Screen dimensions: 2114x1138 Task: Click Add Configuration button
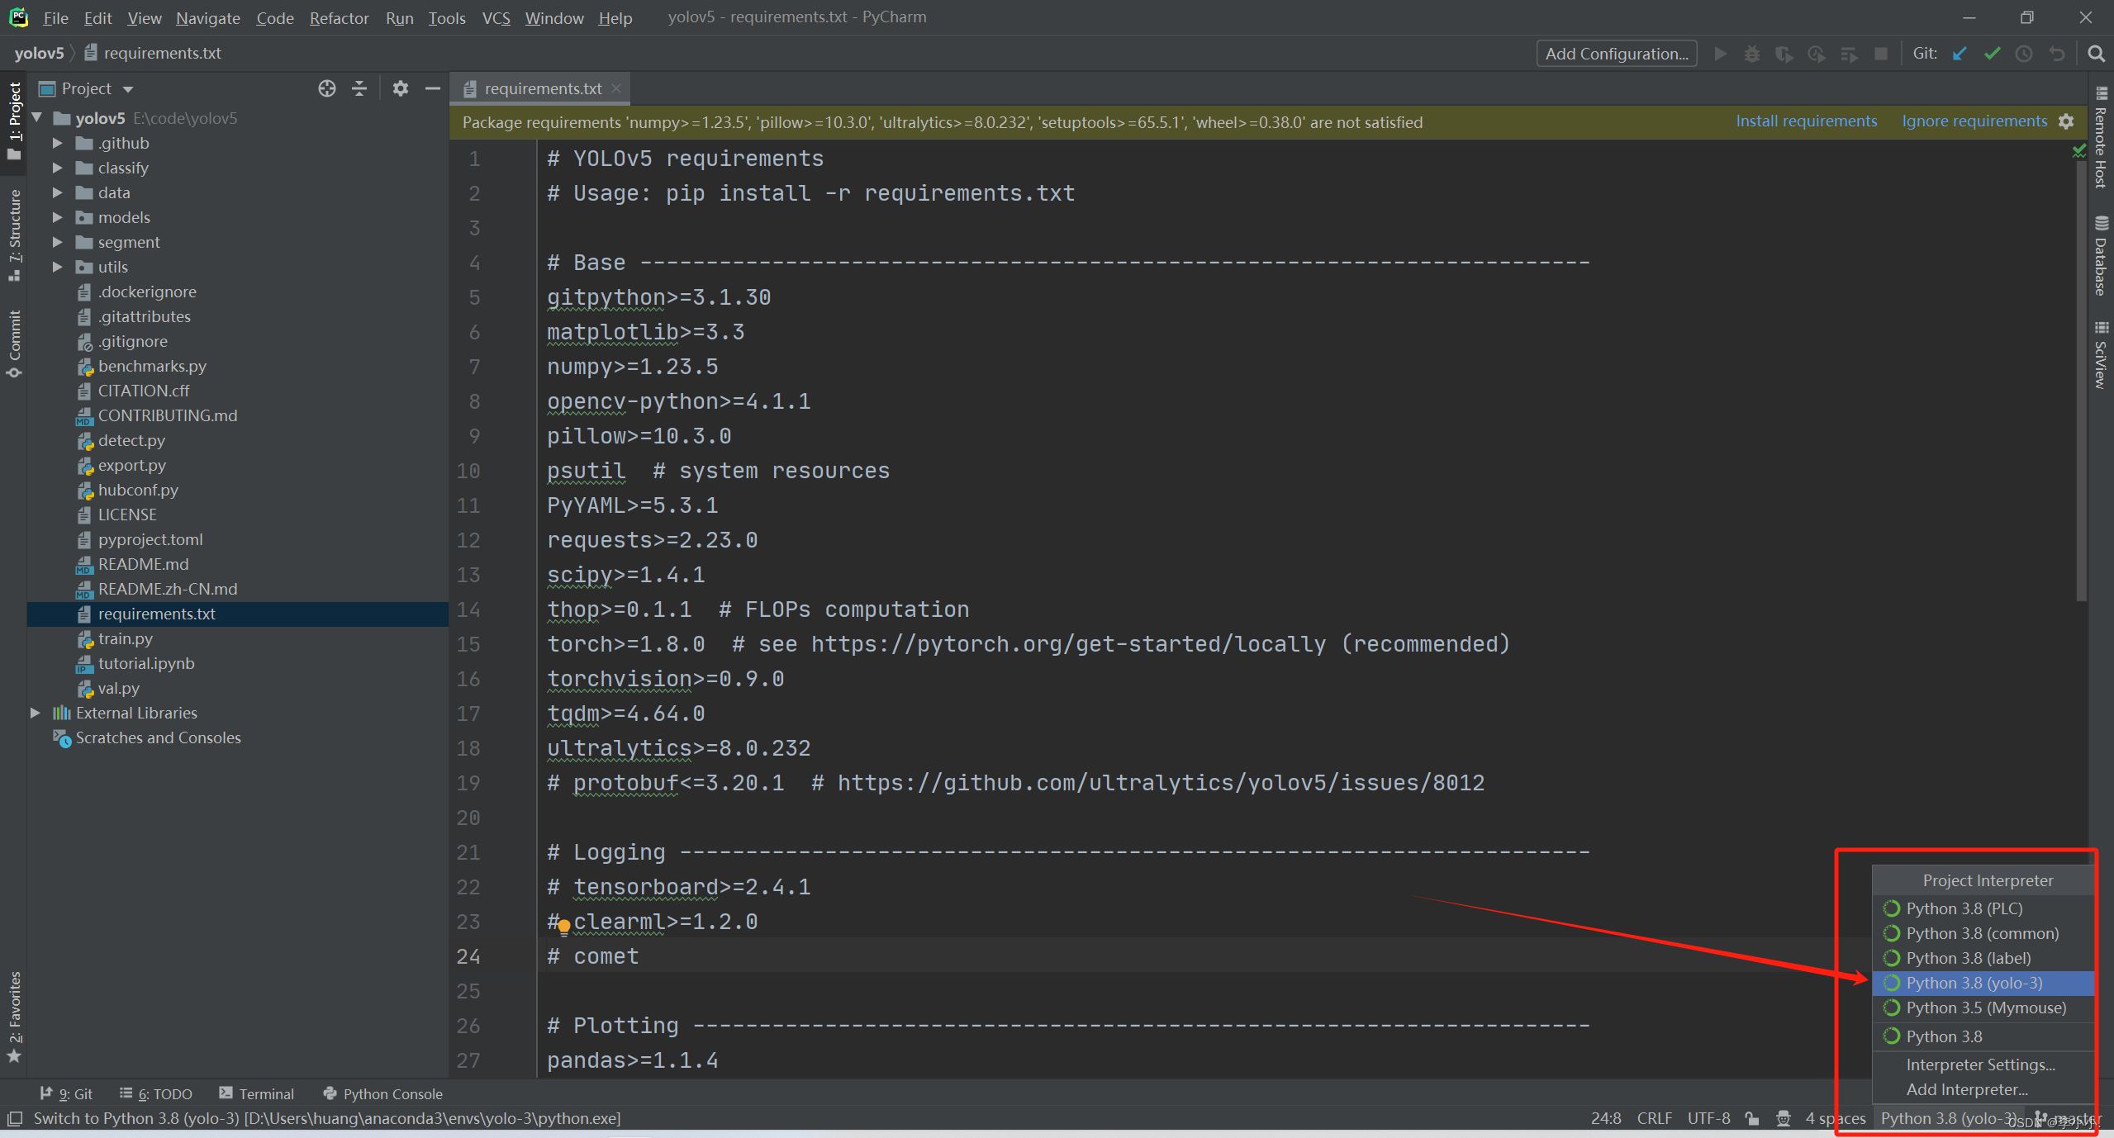pos(1617,54)
